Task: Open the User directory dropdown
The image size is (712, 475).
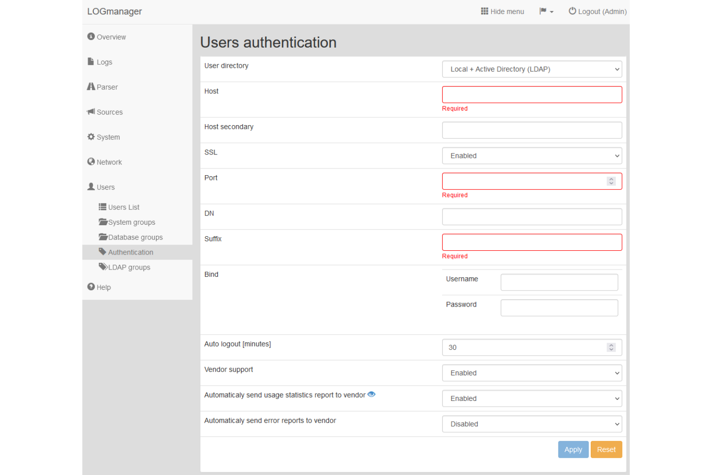Action: [x=532, y=69]
